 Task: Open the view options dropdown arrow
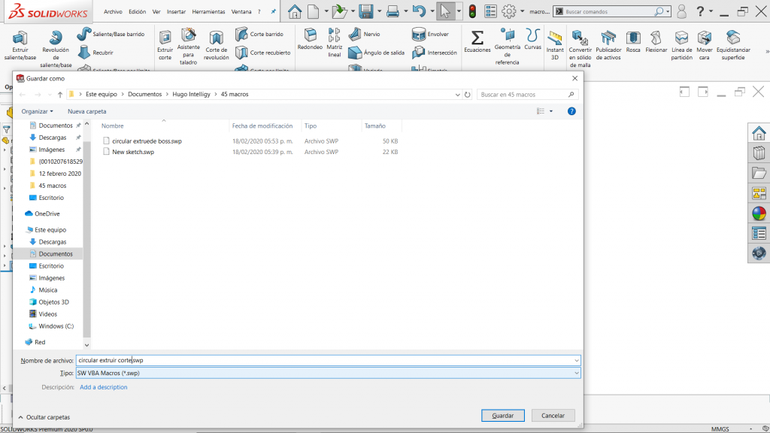coord(551,111)
